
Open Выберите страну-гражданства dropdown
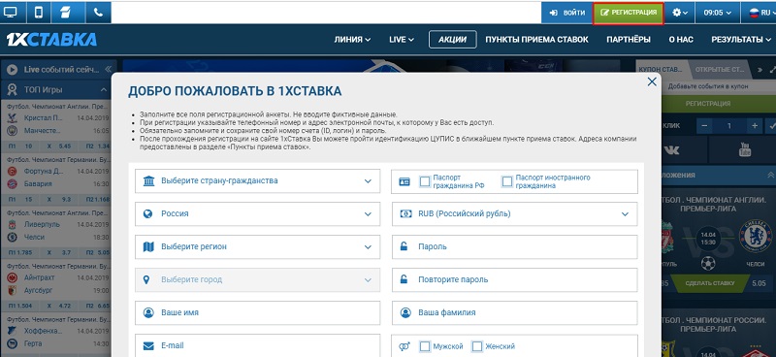[x=257, y=180]
